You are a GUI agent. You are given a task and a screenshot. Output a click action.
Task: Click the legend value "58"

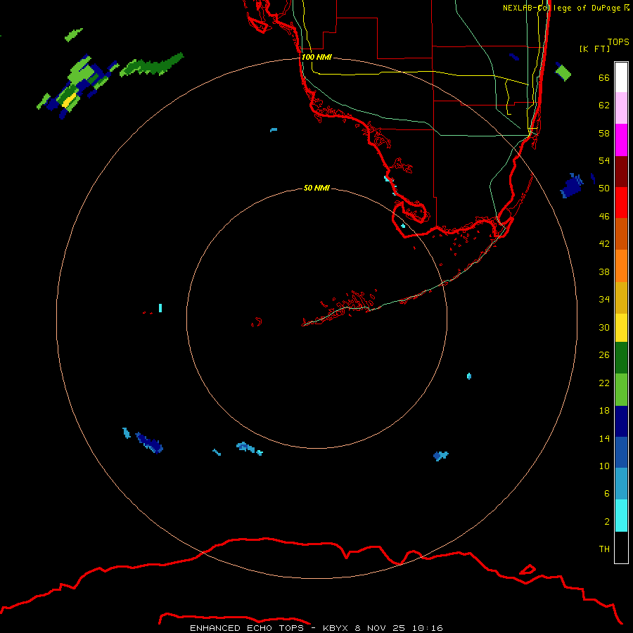tap(604, 133)
